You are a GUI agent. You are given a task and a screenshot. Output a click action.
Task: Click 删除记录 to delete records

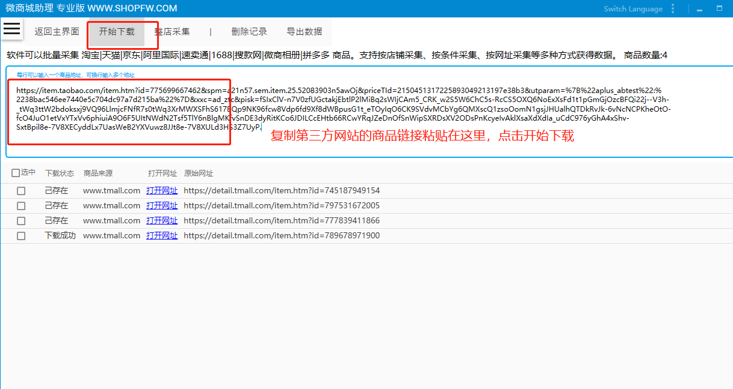(x=249, y=32)
